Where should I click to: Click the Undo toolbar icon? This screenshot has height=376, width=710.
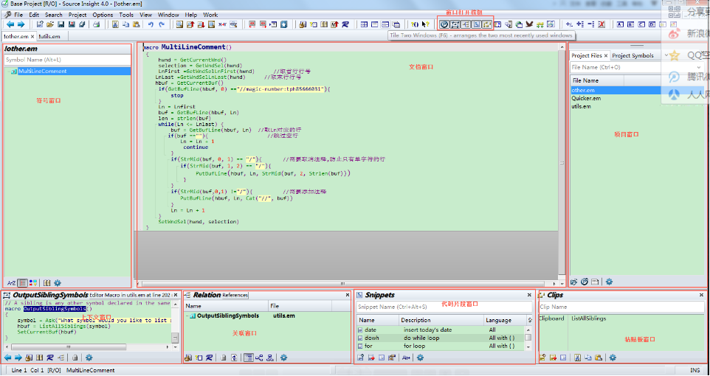151,24
